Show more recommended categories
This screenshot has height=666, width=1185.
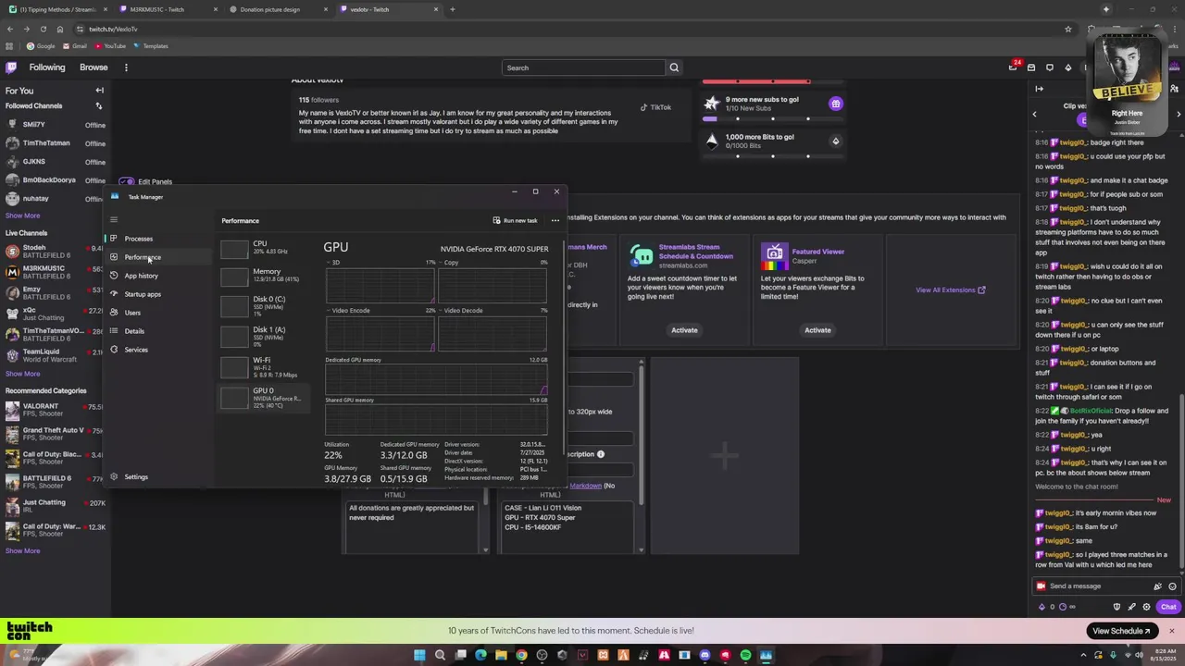point(22,551)
